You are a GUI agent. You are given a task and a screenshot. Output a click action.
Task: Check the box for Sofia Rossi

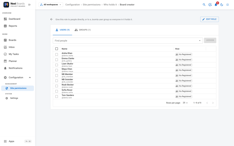(57, 91)
